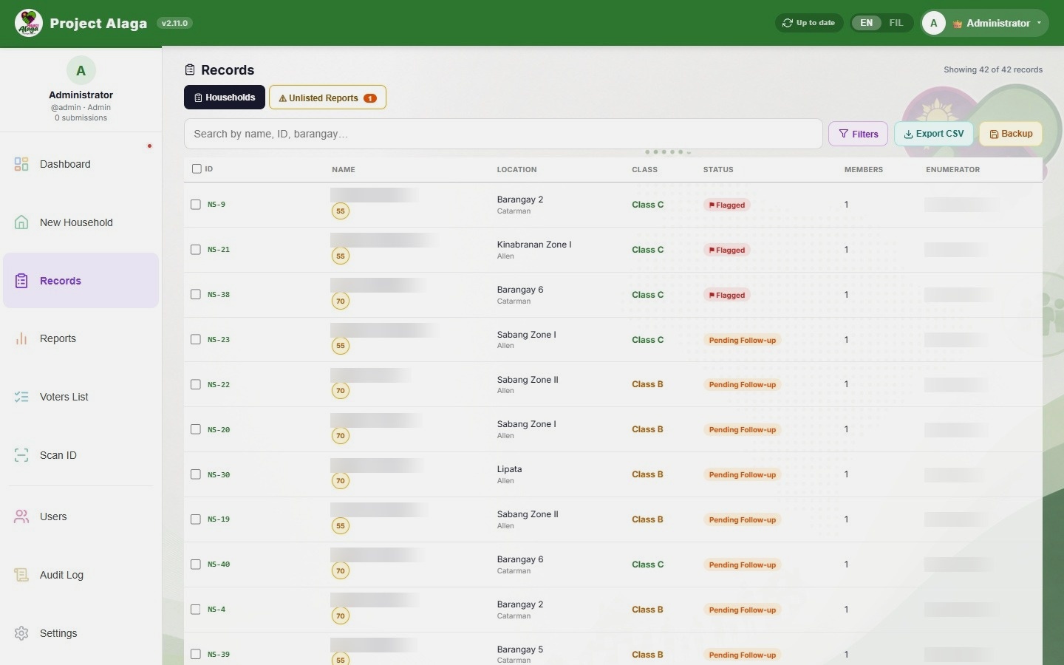Click the Flagged status badge for NS-38
Viewport: 1064px width, 665px height.
click(727, 295)
